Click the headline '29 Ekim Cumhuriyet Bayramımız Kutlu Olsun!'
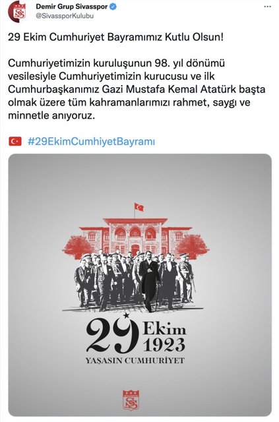 coord(116,37)
